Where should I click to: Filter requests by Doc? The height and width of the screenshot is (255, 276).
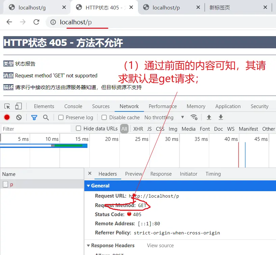218,129
